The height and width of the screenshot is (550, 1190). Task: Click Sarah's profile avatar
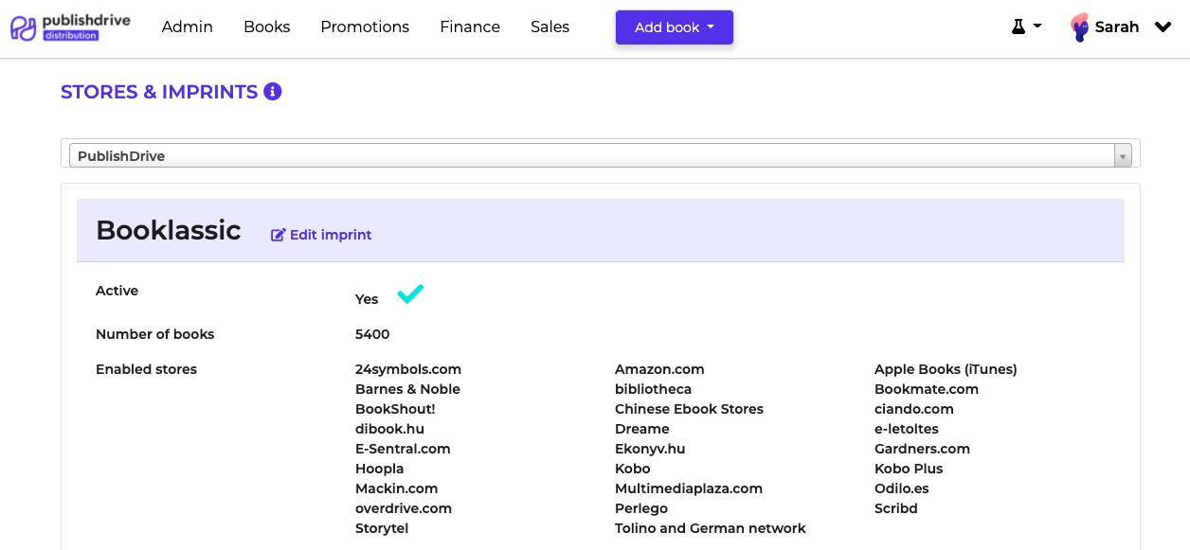pyautogui.click(x=1079, y=27)
